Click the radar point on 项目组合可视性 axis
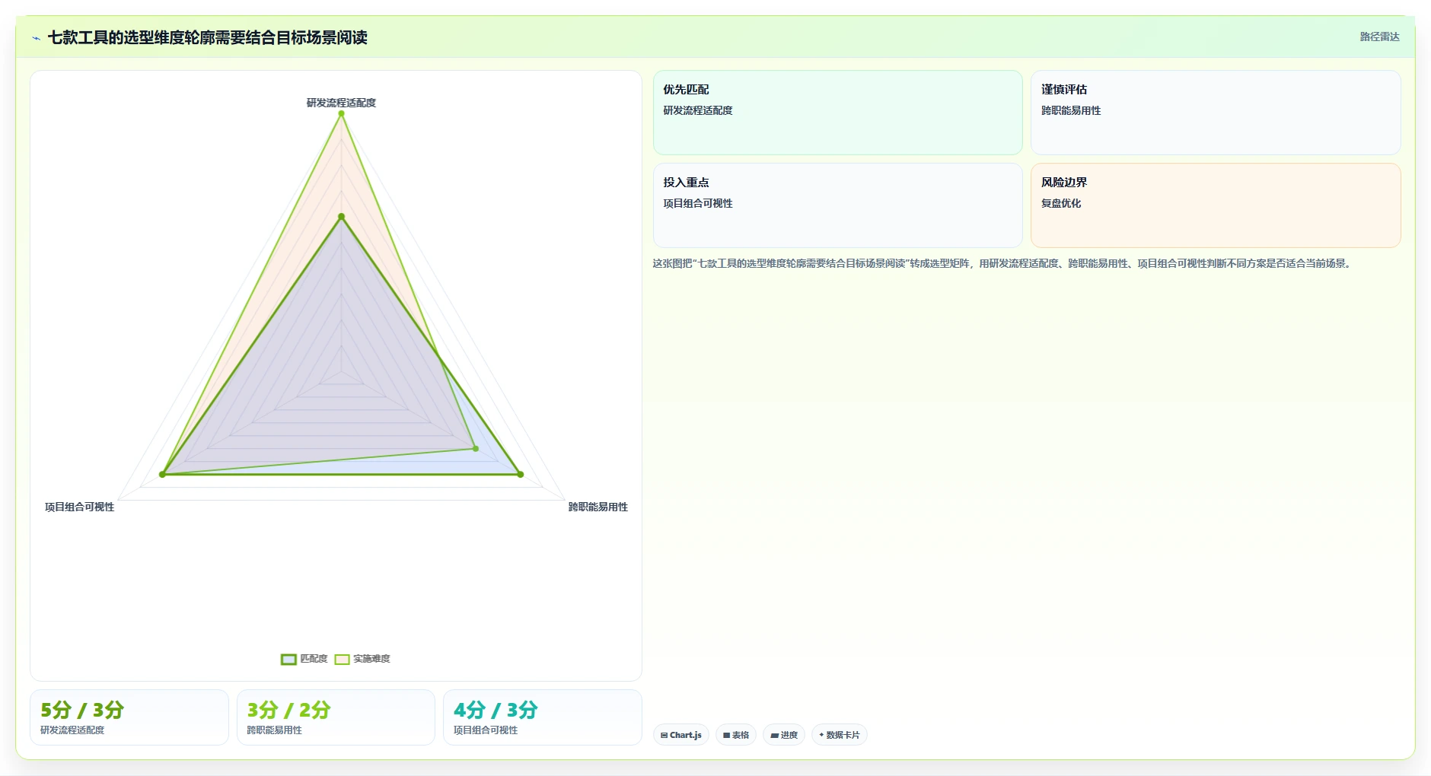The image size is (1431, 776). click(x=162, y=475)
